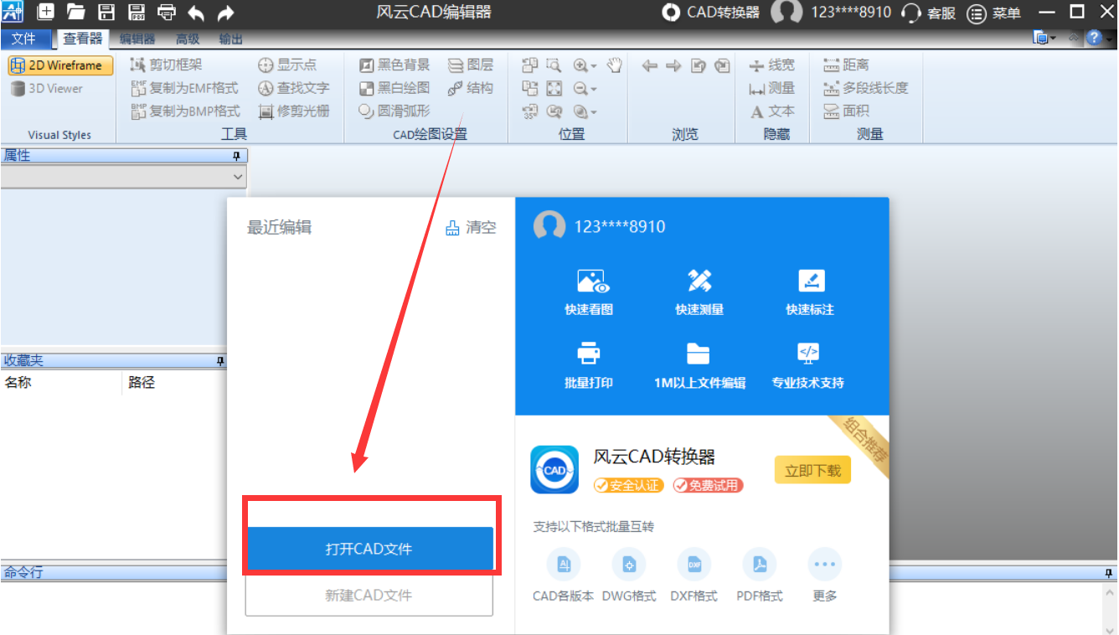Select the pan hand tool
The image size is (1119, 635).
tap(614, 65)
